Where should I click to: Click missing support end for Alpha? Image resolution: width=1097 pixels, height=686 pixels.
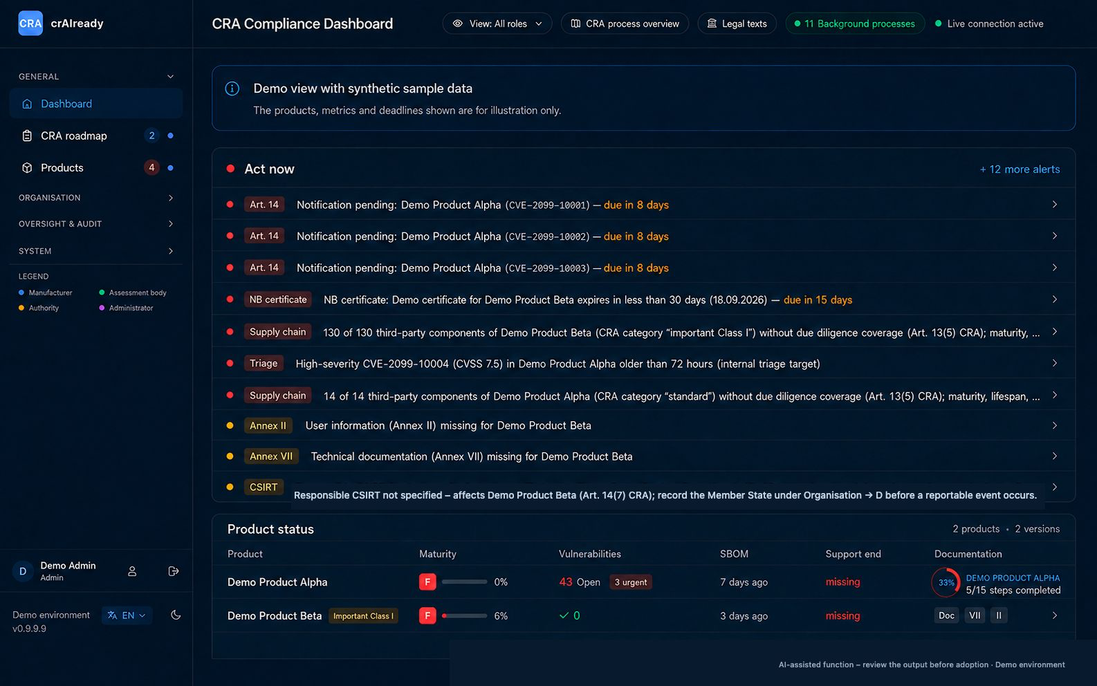[x=842, y=582]
